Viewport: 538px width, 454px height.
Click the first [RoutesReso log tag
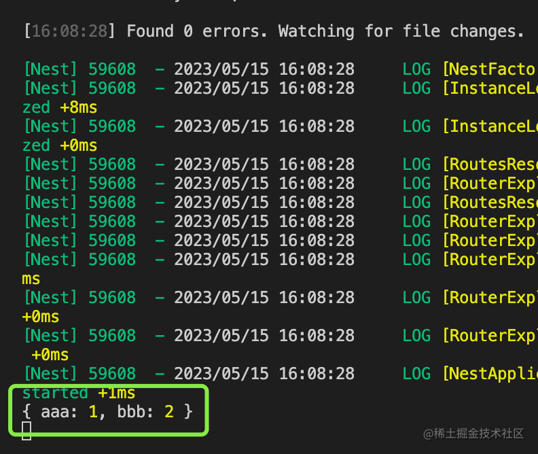[x=489, y=164]
